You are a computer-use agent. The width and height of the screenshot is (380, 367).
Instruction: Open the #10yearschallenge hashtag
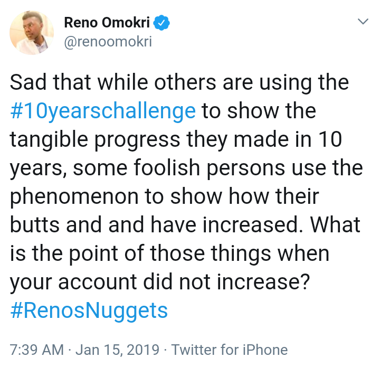tap(103, 111)
